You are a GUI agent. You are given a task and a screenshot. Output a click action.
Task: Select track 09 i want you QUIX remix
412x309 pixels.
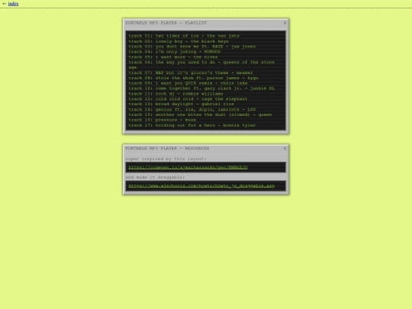(188, 83)
